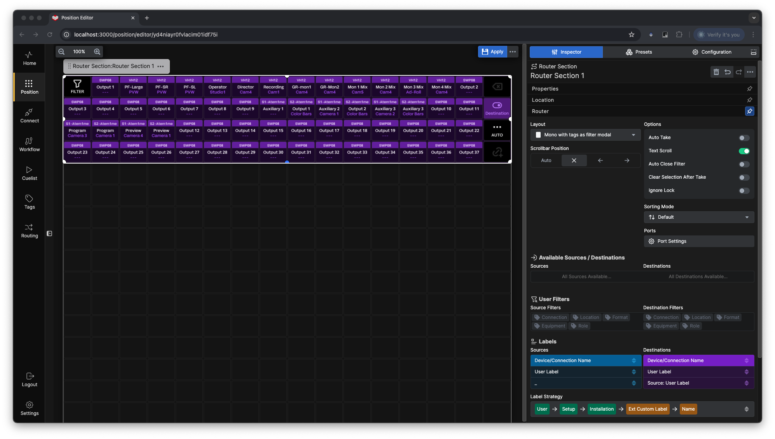Image resolution: width=775 pixels, height=439 pixels.
Task: Click the Verify it's you button
Action: (x=719, y=35)
